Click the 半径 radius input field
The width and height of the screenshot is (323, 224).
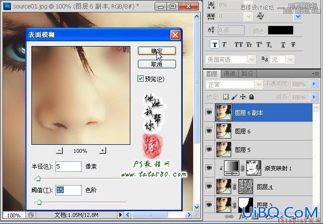click(69, 166)
